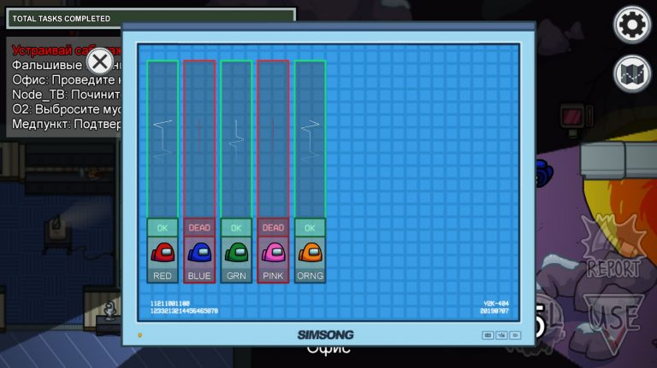Open the ship map icon
The height and width of the screenshot is (368, 657).
click(x=632, y=74)
